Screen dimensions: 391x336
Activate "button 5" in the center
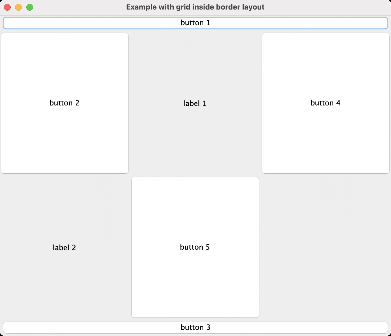click(x=195, y=247)
